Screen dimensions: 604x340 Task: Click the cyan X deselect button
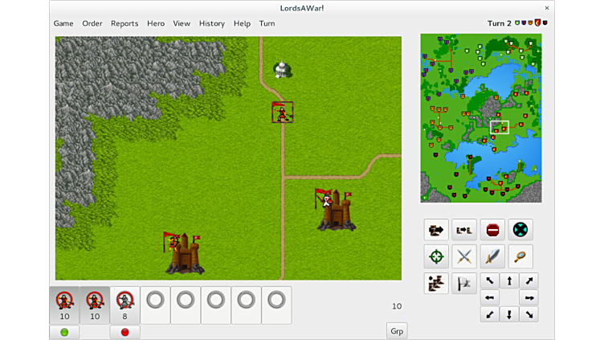(520, 230)
